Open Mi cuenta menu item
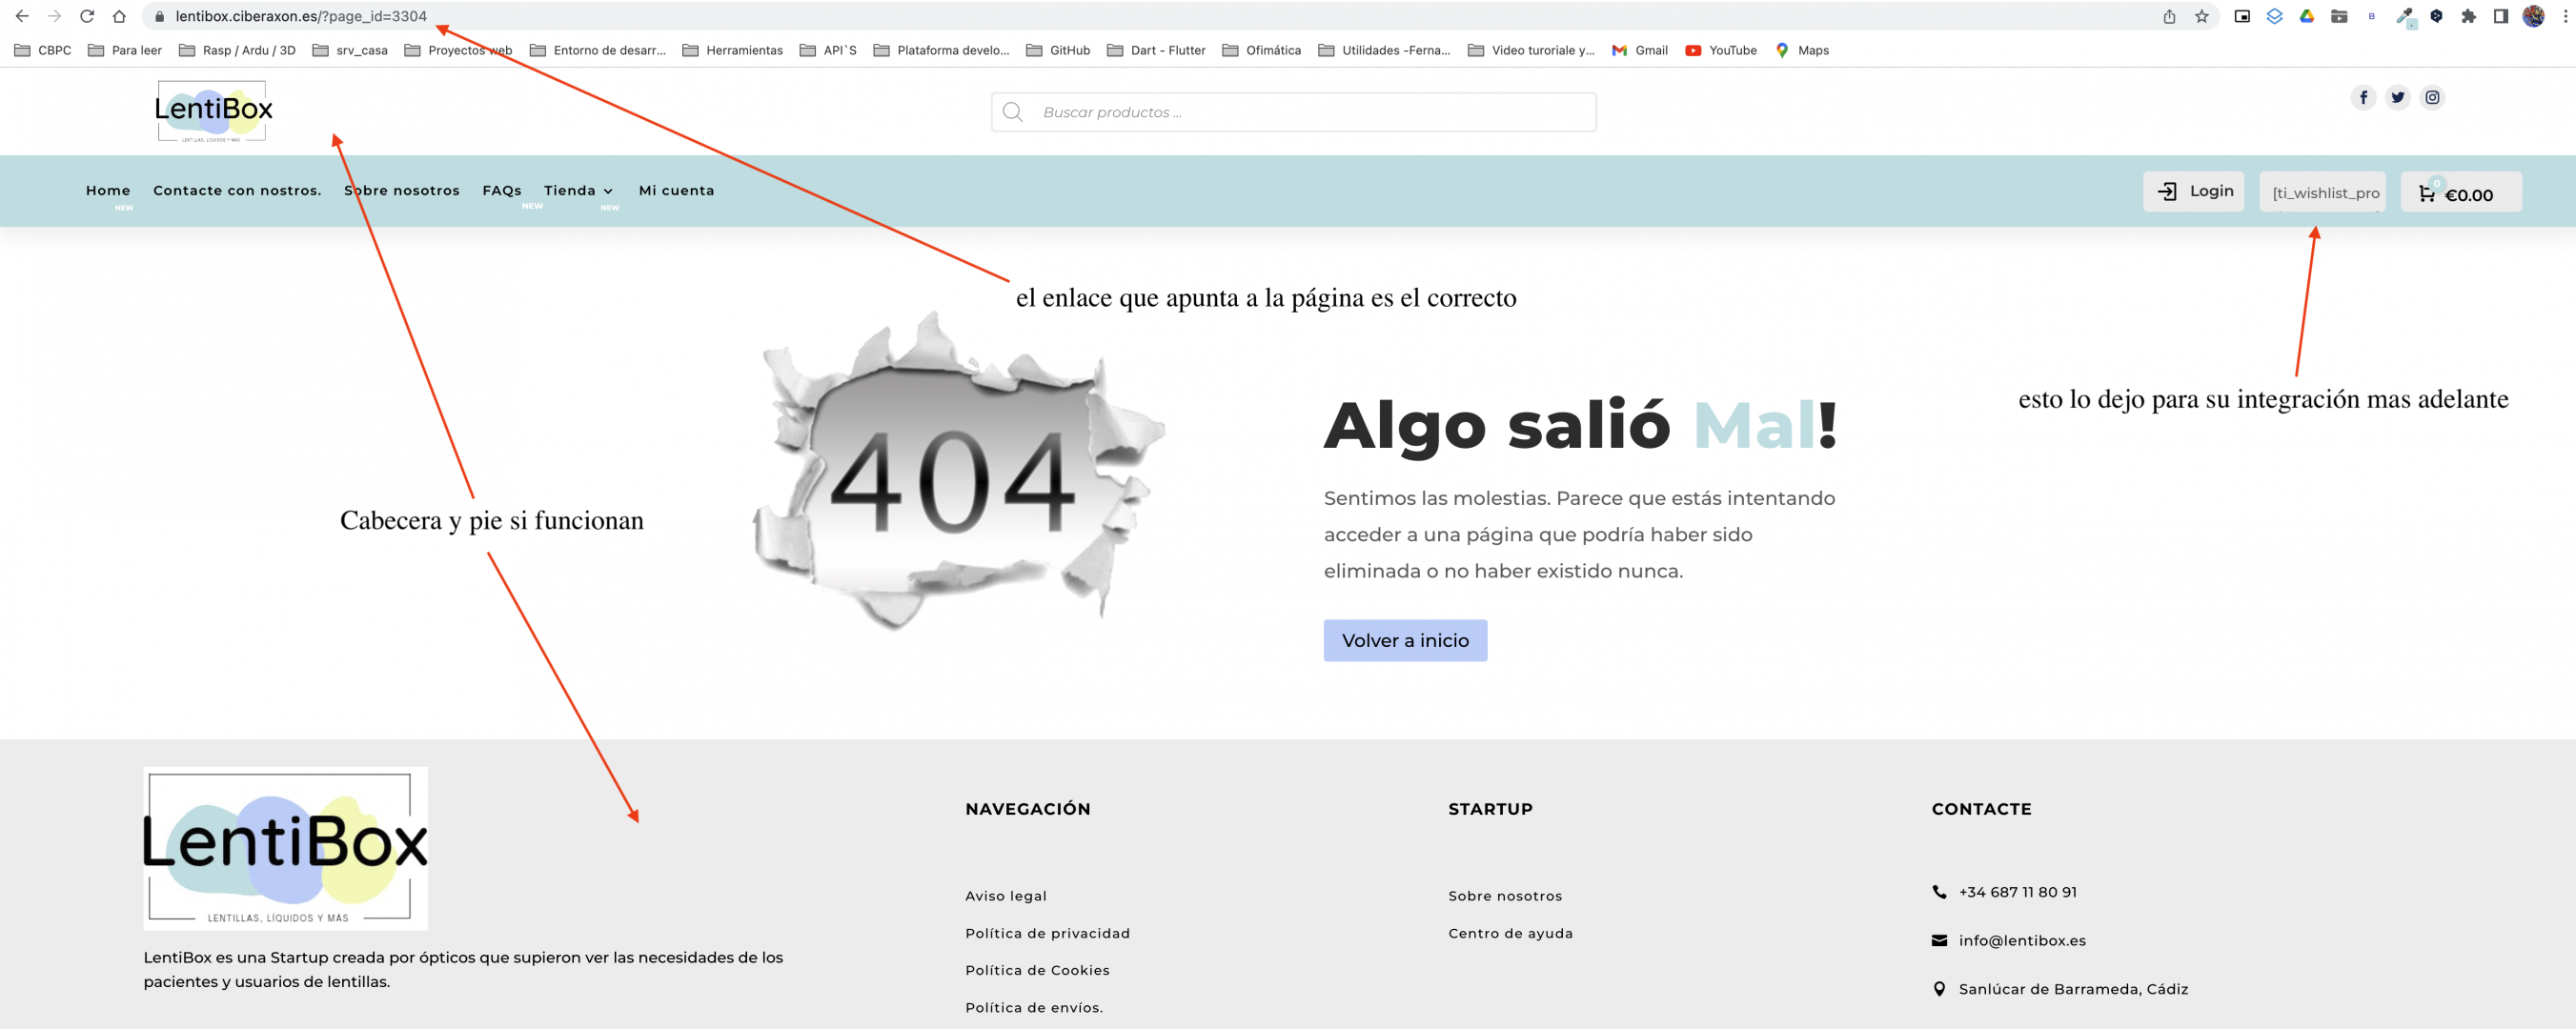Screen dimensions: 2576x1029 pos(677,190)
